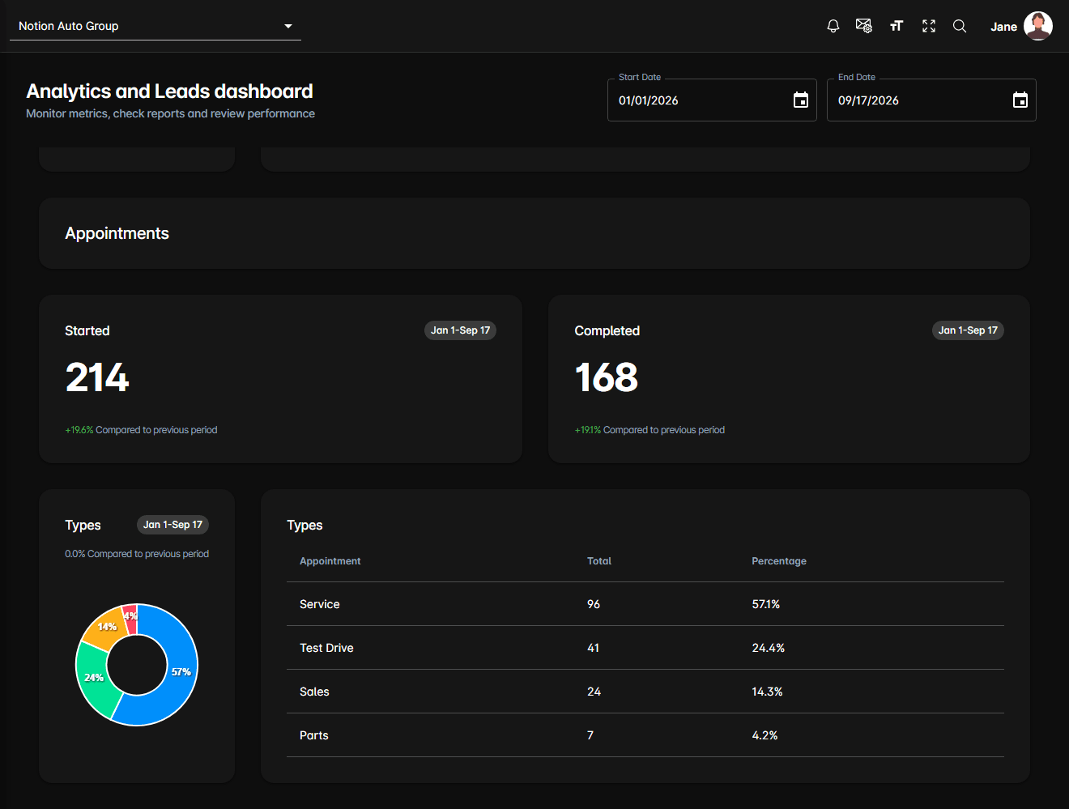Select the green 24% donut segment
This screenshot has width=1069, height=809.
pyautogui.click(x=95, y=677)
